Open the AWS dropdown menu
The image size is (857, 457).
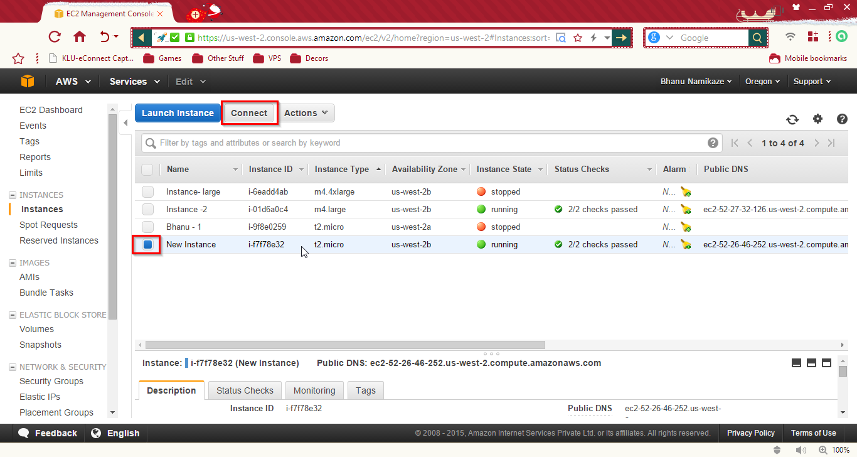(x=73, y=82)
